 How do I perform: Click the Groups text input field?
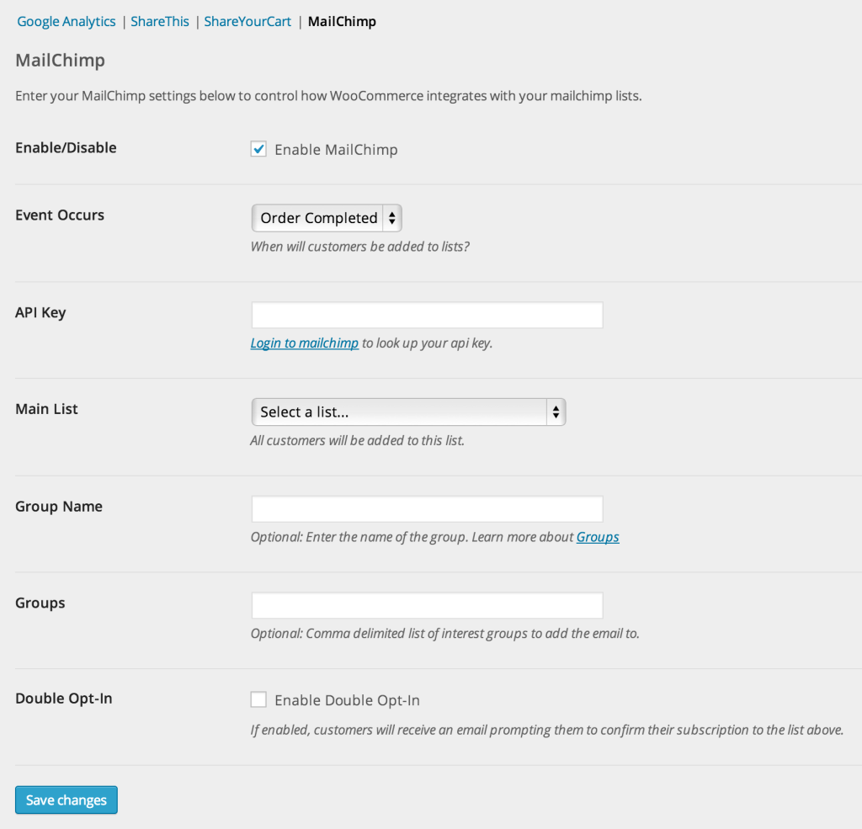(x=427, y=606)
